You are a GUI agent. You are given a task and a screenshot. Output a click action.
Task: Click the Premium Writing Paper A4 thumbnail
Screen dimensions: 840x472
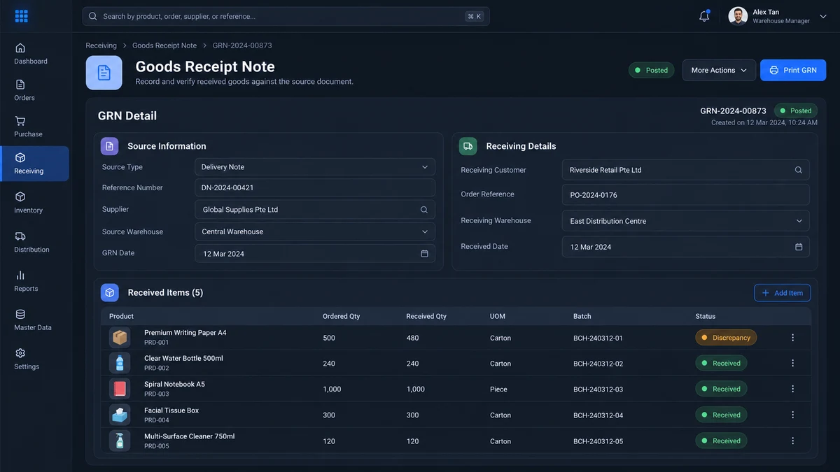click(x=120, y=338)
